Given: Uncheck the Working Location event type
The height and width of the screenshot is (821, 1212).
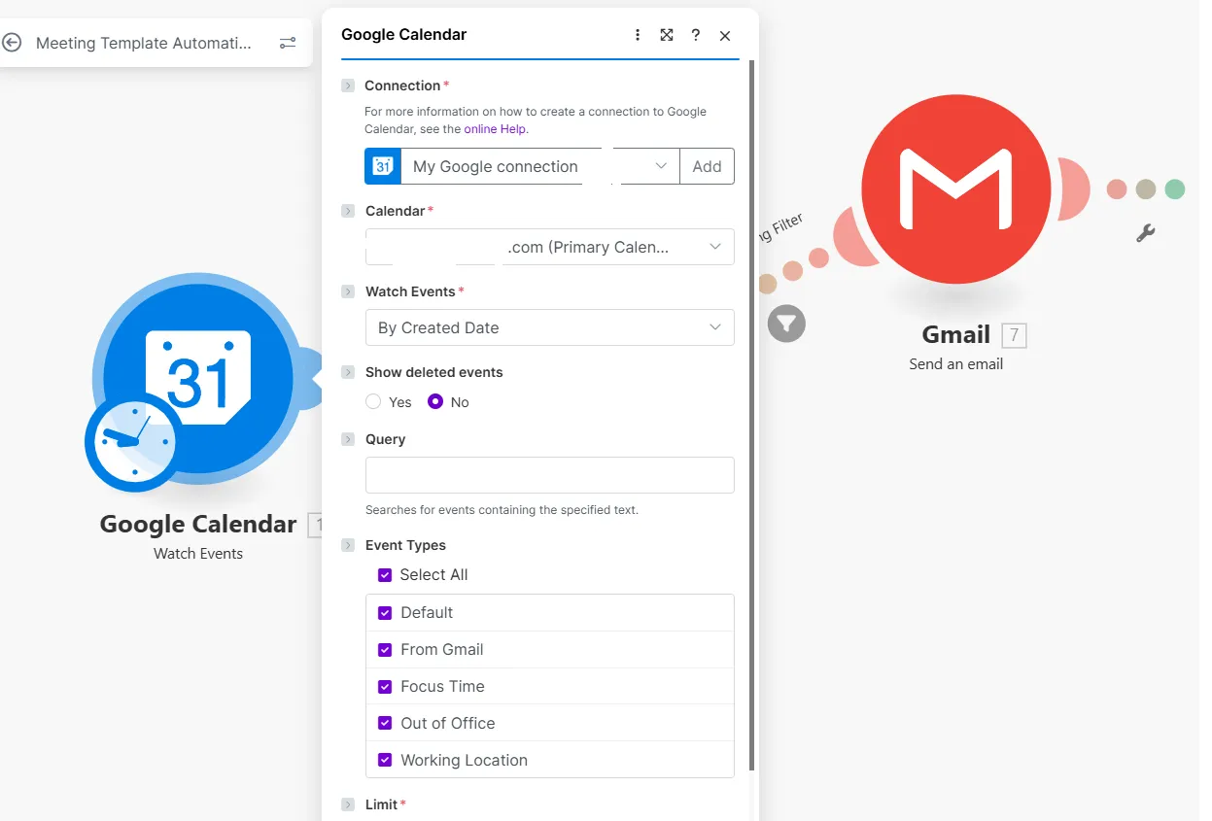Looking at the screenshot, I should 385,761.
